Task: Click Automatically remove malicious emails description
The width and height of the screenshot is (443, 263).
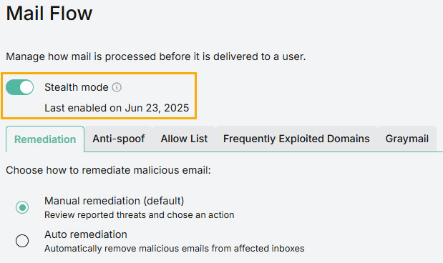Action: point(175,249)
